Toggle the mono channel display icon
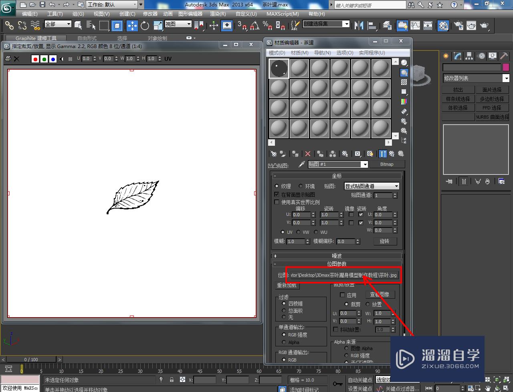 pyautogui.click(x=62, y=59)
